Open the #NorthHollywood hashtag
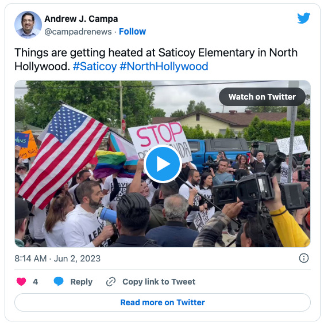 click(164, 67)
